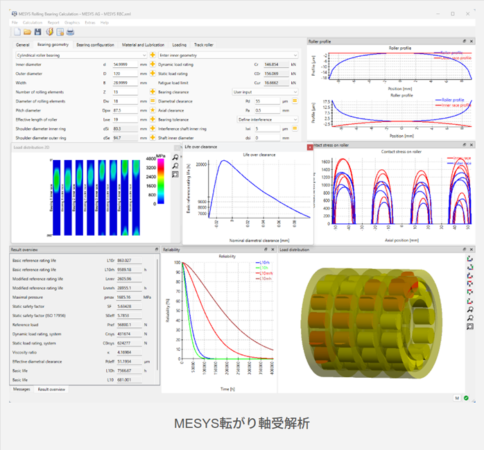The width and height of the screenshot is (484, 450).
Task: Toggle equals button beside Diametral clearance
Action: [295, 101]
